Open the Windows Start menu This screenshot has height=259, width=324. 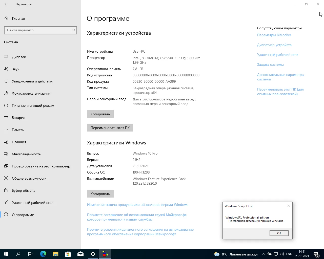[x=6, y=254]
